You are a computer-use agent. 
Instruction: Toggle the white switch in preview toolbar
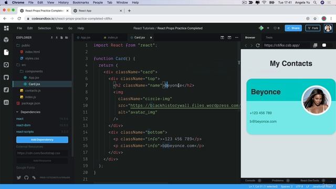coord(324,45)
